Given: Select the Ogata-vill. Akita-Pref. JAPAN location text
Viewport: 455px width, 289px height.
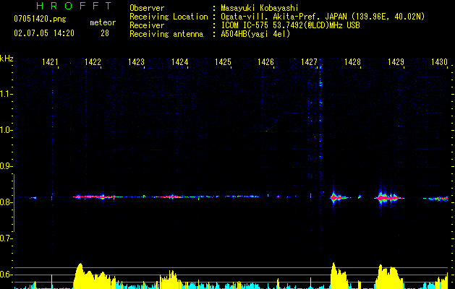Looking at the screenshot, I should click(323, 17).
